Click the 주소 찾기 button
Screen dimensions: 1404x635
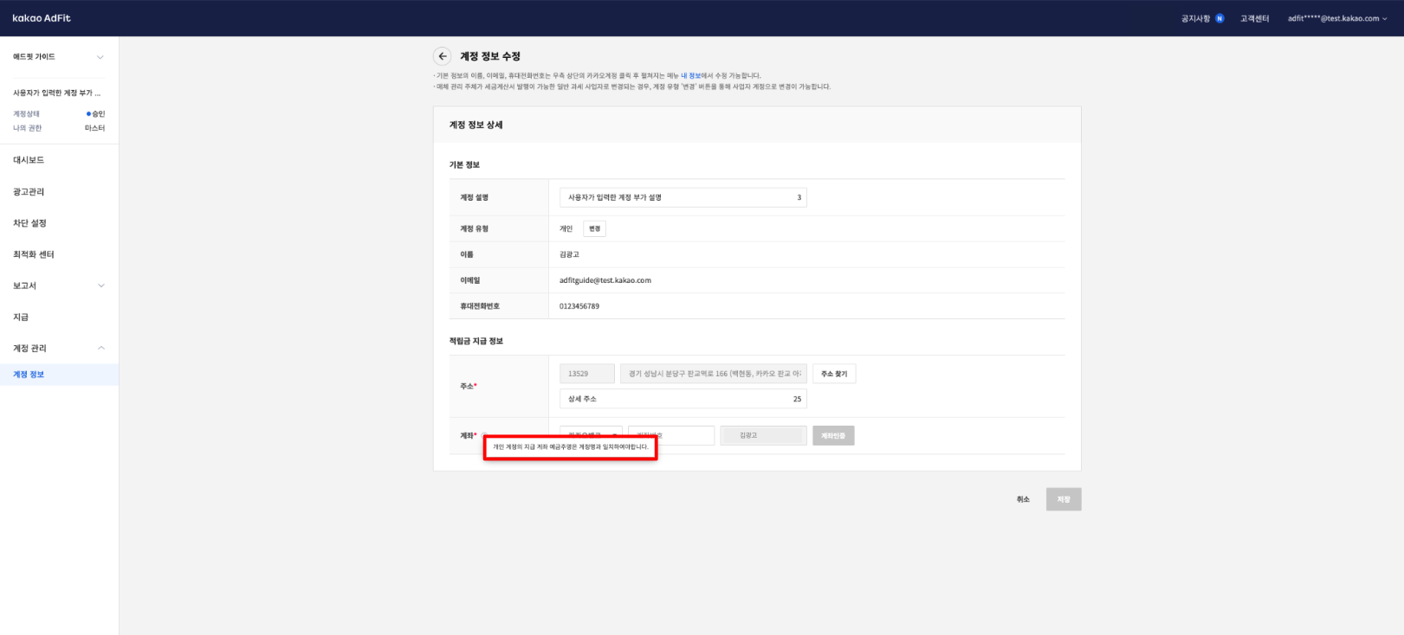click(834, 374)
